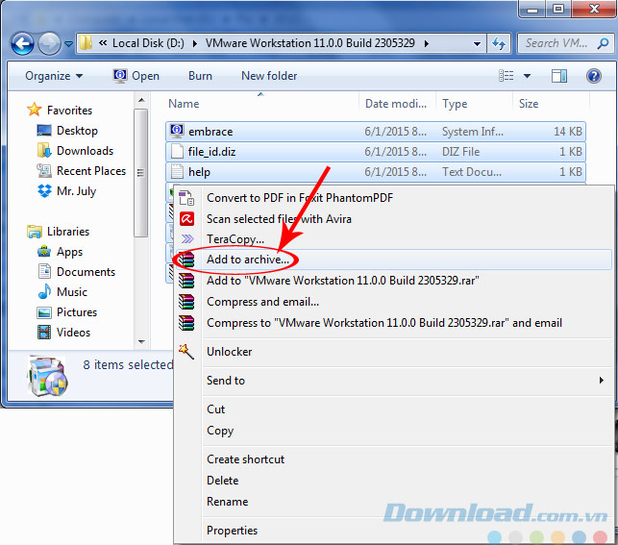This screenshot has height=545, width=618.
Task: Select the embrace file row
Action: click(375, 132)
